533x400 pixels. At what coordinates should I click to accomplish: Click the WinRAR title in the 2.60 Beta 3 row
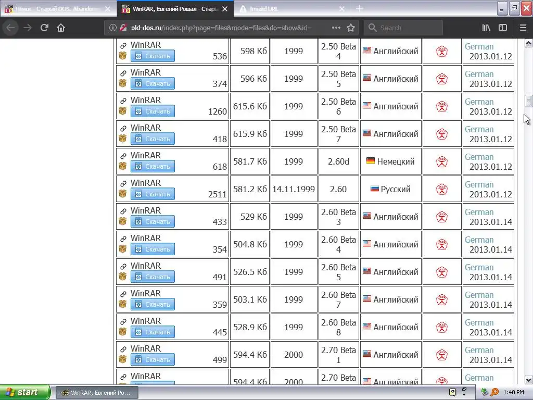pyautogui.click(x=146, y=210)
